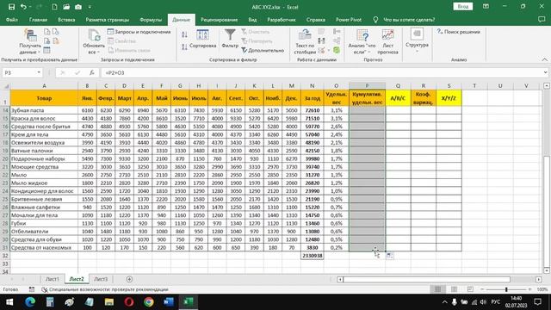Switch to Page Break Preview in status bar
Screen dimensions: 551x310
470,289
